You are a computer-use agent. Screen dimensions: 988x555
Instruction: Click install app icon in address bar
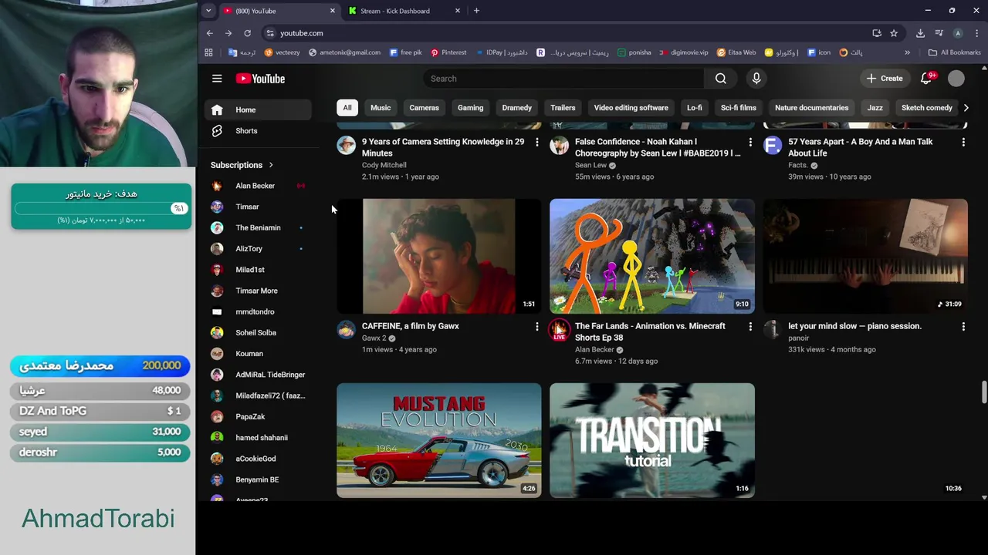click(877, 33)
